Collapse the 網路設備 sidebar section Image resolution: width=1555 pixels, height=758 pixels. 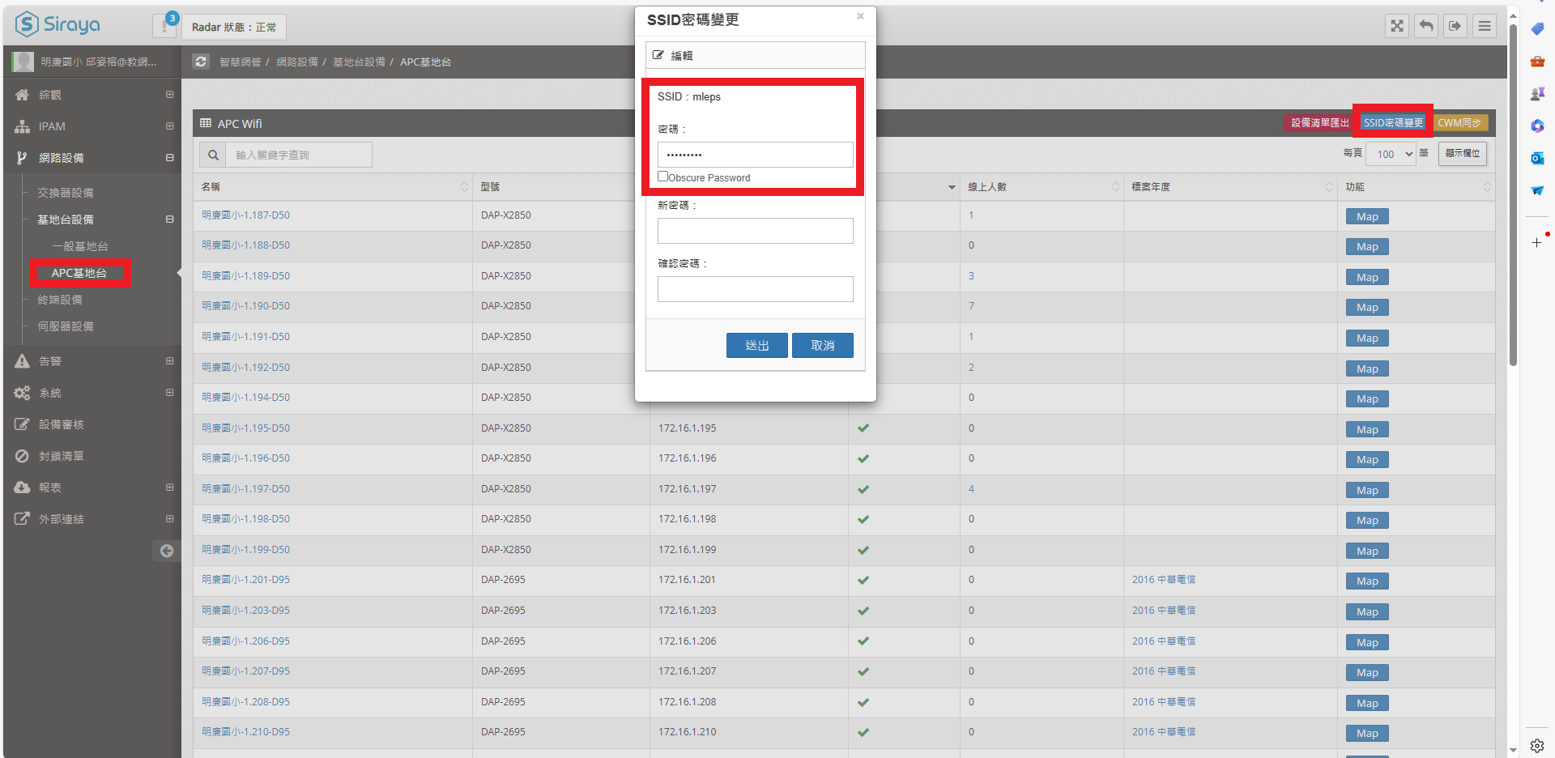click(169, 158)
